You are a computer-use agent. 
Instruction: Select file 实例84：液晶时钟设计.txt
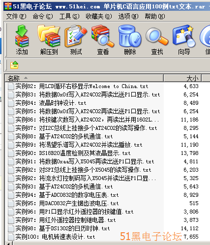pyautogui.click(x=51, y=103)
